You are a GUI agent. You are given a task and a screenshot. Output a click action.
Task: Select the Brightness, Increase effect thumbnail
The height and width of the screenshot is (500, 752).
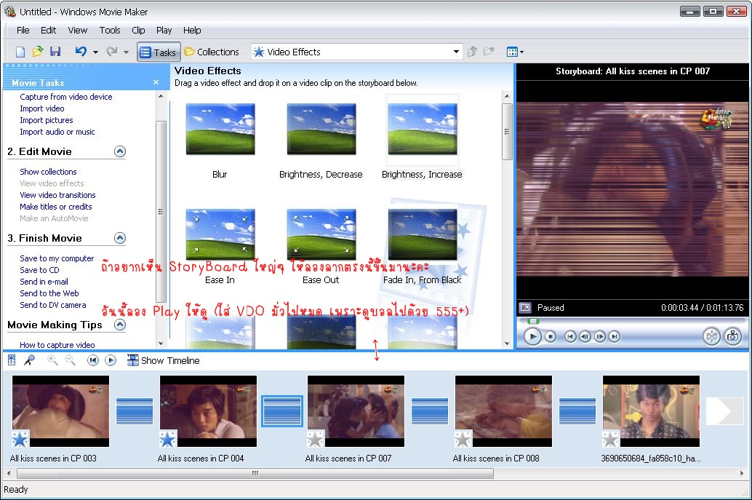click(423, 129)
